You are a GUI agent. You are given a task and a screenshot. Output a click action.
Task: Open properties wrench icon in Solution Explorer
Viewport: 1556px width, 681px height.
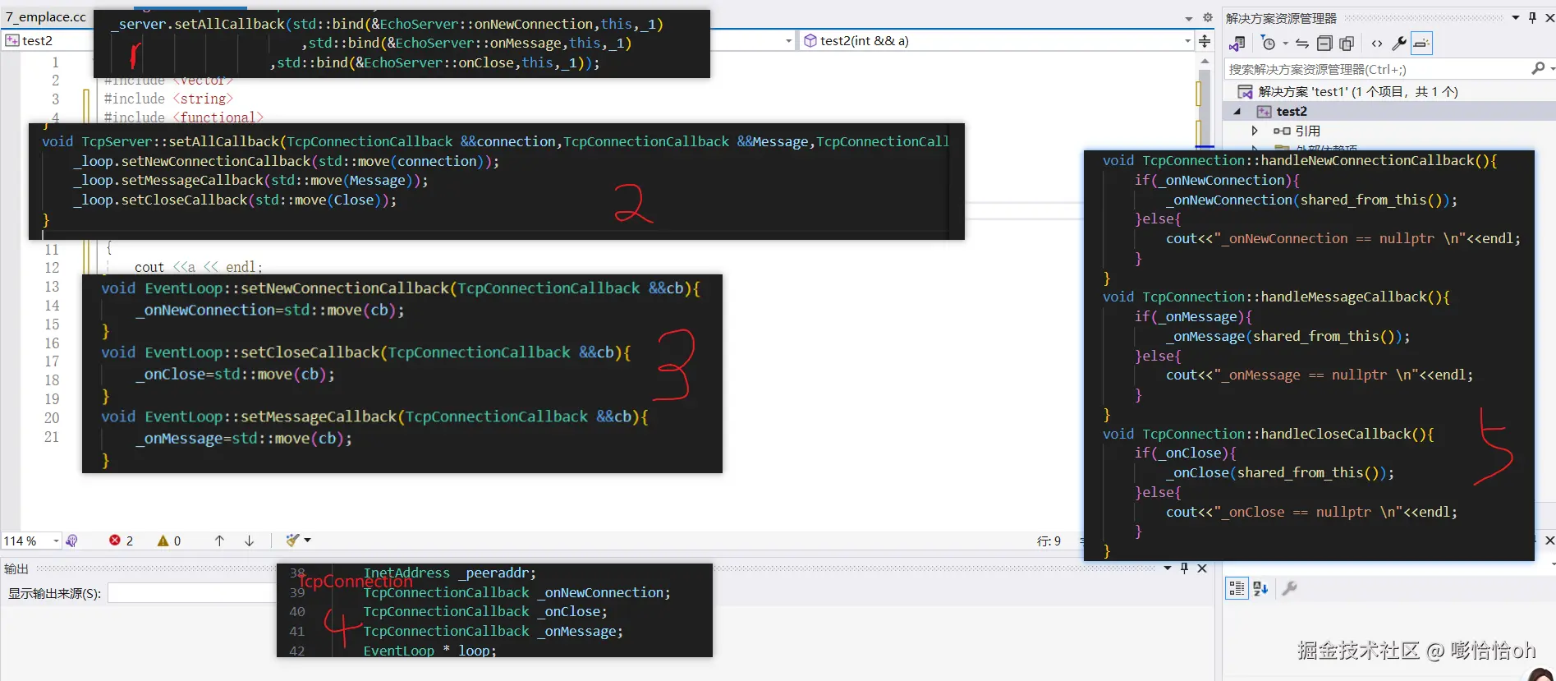(x=1399, y=44)
